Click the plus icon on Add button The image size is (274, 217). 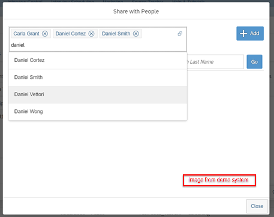pyautogui.click(x=243, y=34)
